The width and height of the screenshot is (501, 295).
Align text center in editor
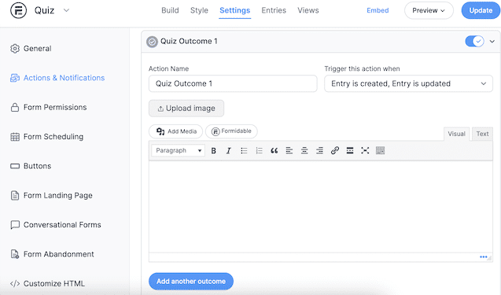(x=304, y=150)
